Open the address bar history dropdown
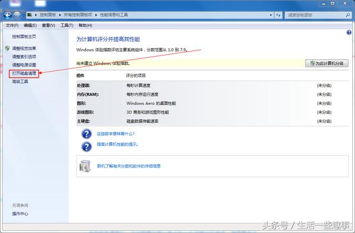 click(x=271, y=15)
